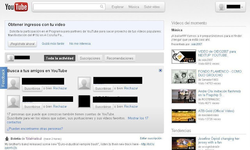The width and height of the screenshot is (250, 150).
Task: Dismiss with No me interesa link
Action: click(x=80, y=43)
